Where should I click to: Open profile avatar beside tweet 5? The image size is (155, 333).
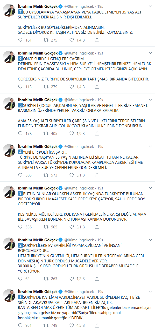click(x=9, y=104)
